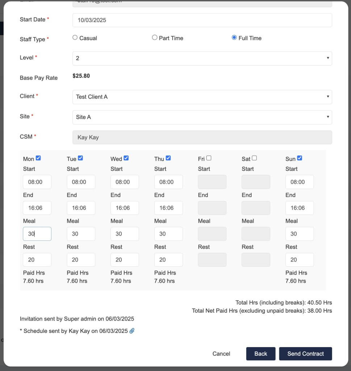
Task: Edit the Start Date field
Action: click(202, 20)
